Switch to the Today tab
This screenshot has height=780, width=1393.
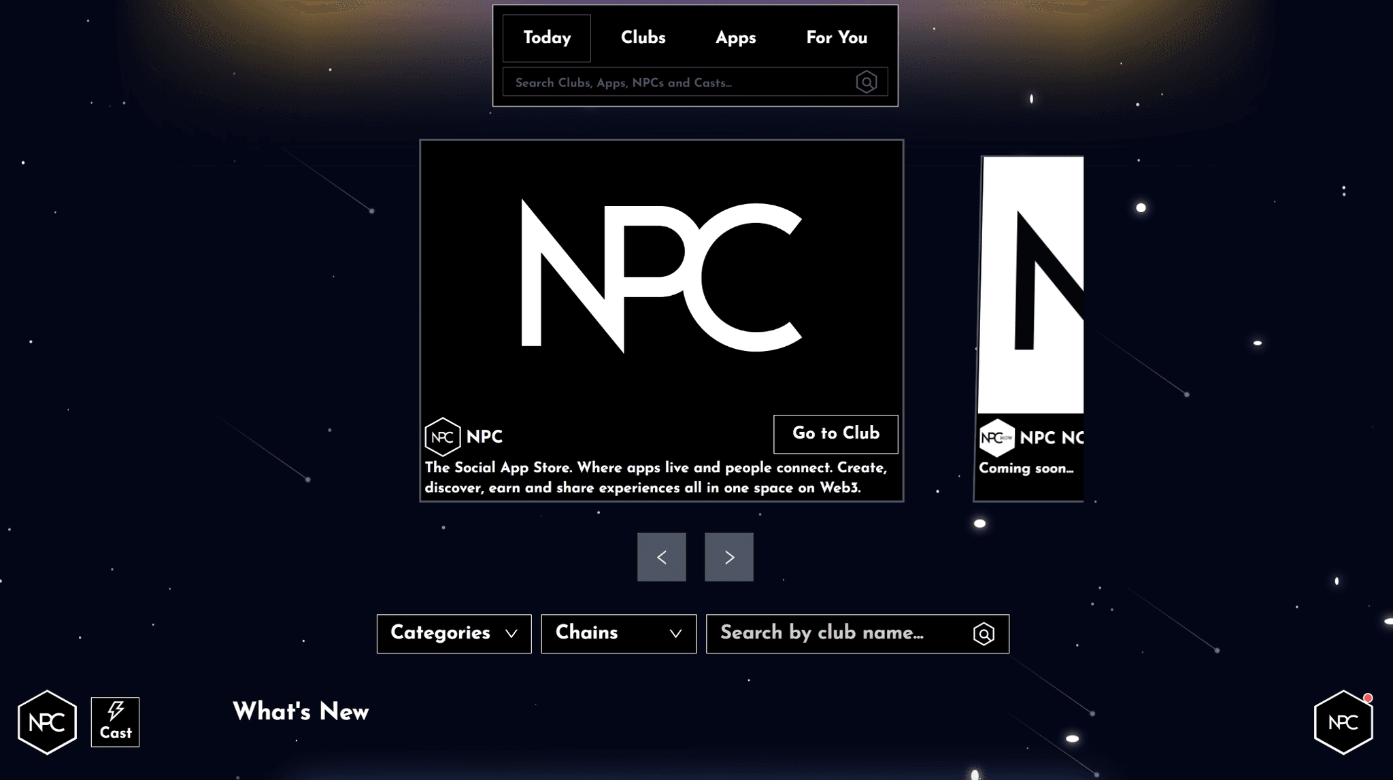pyautogui.click(x=547, y=38)
